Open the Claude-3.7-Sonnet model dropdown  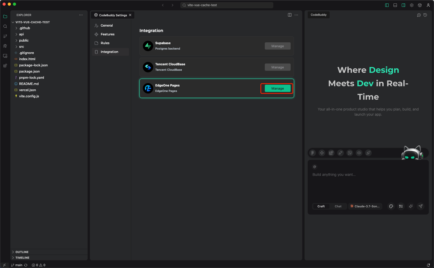365,206
